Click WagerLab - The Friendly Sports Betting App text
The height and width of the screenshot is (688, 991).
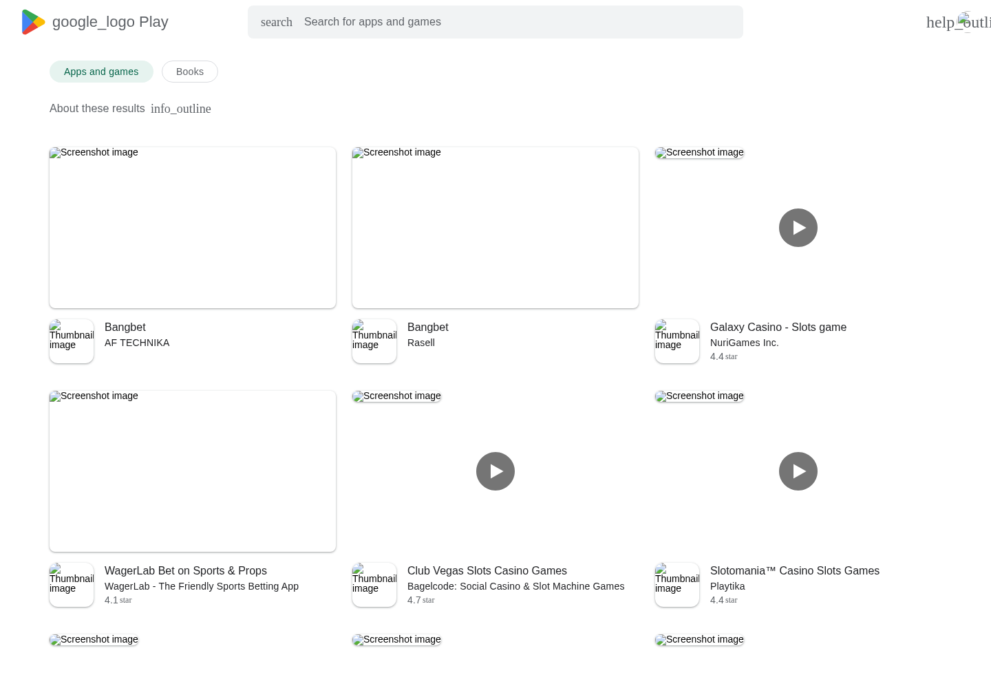202,586
